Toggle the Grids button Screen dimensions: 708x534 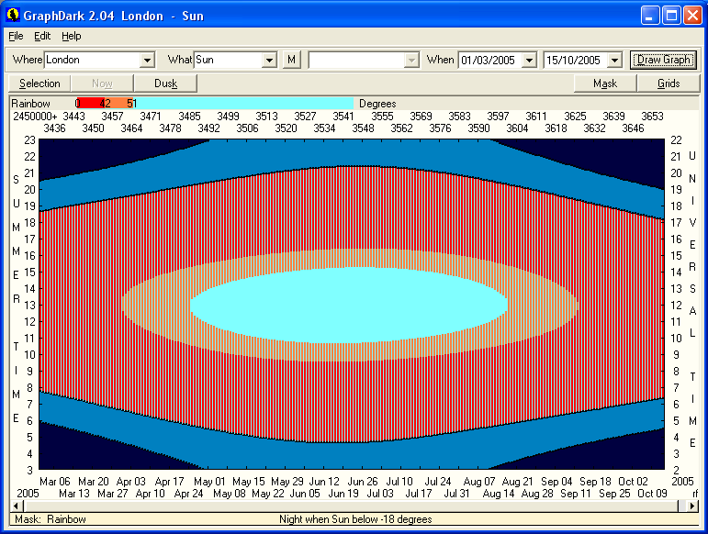tap(669, 83)
